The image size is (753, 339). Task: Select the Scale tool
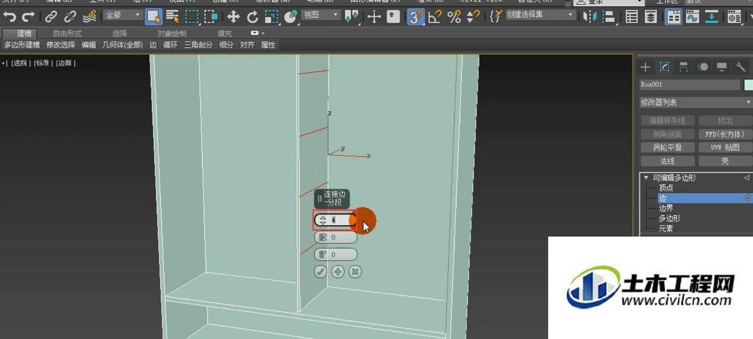coord(272,17)
